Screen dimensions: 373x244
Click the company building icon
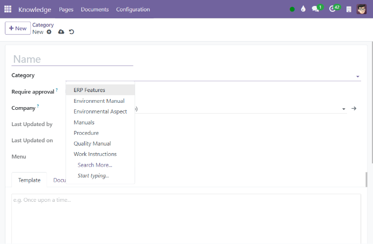coord(349,9)
